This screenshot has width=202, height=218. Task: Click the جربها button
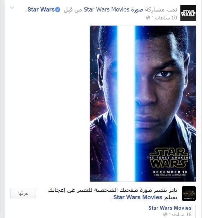tap(23, 193)
